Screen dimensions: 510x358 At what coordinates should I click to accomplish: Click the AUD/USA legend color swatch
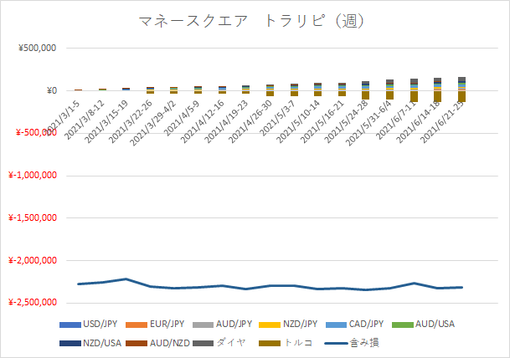point(403,325)
